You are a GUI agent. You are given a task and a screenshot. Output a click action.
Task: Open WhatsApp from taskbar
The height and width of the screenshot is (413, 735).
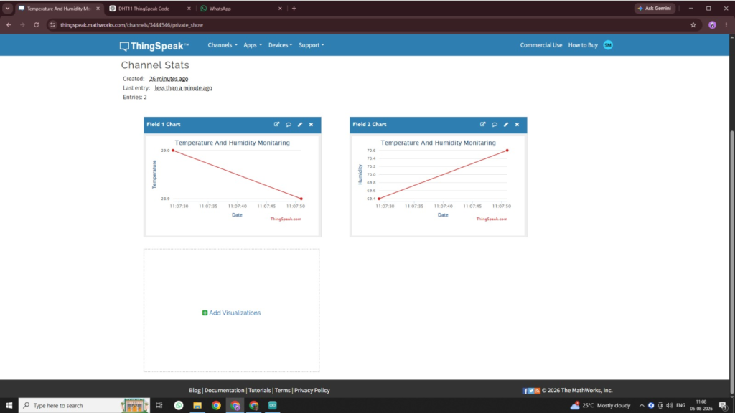(179, 406)
